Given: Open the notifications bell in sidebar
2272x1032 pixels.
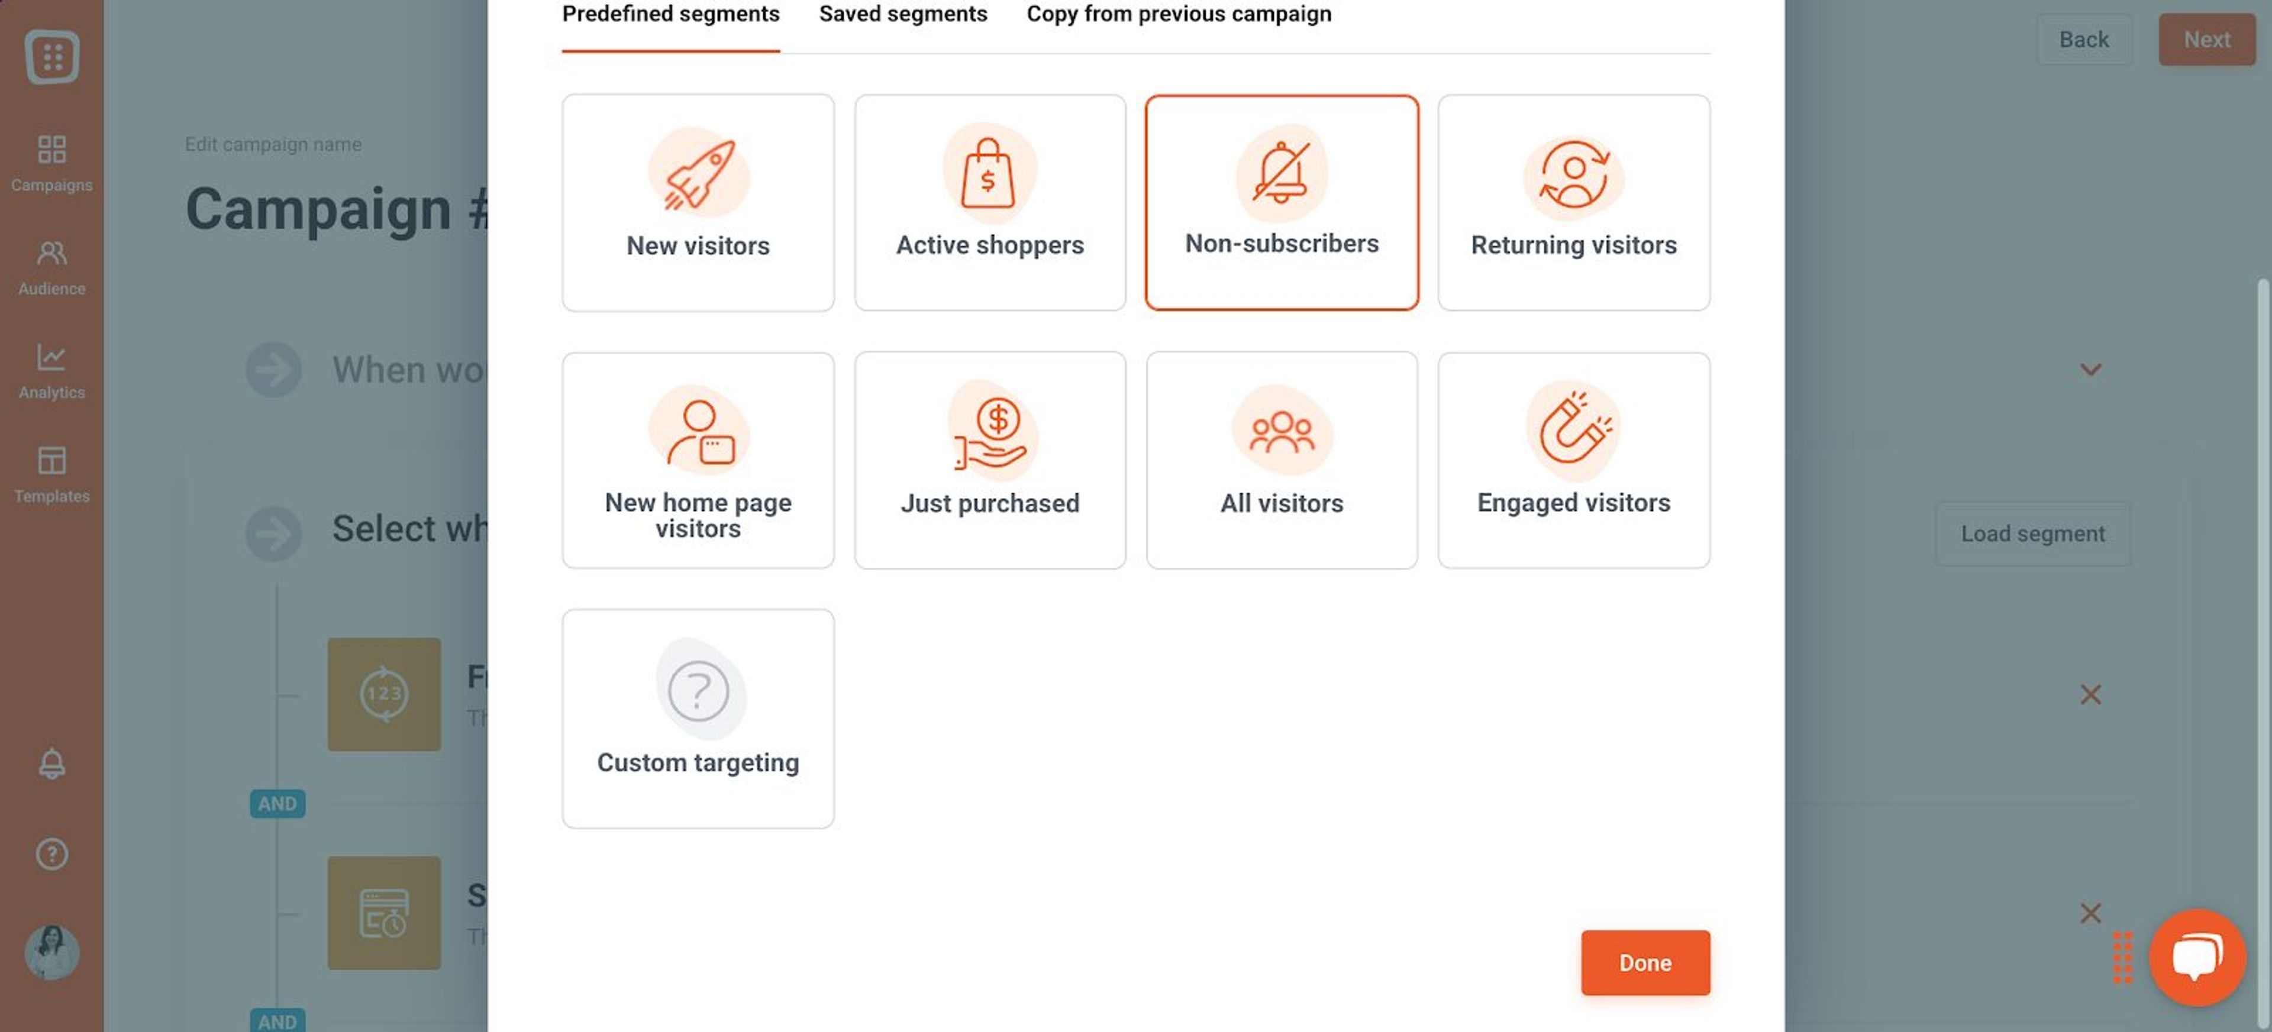Looking at the screenshot, I should coord(52,764).
